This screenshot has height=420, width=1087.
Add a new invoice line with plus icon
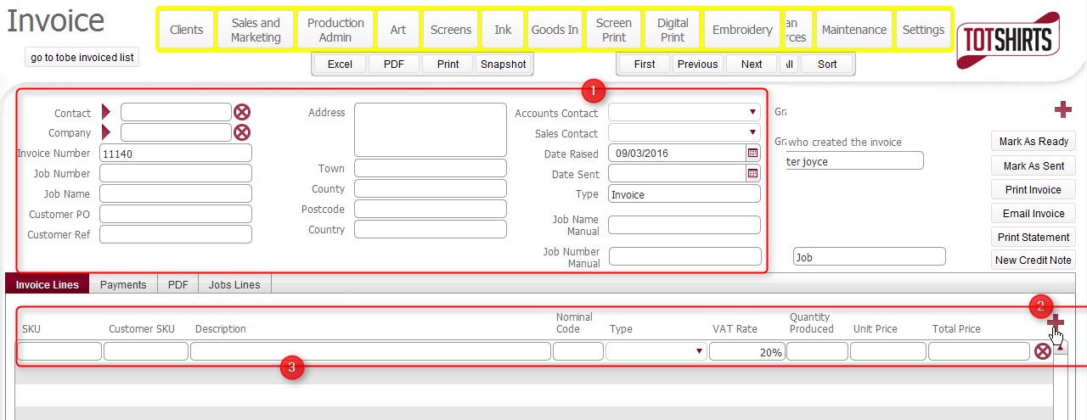(1056, 321)
